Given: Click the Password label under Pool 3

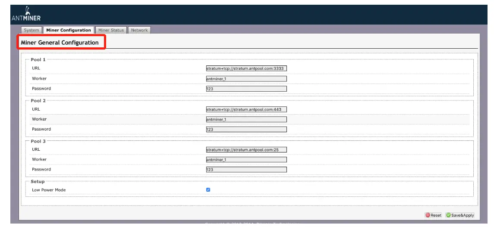Looking at the screenshot, I should (x=41, y=169).
